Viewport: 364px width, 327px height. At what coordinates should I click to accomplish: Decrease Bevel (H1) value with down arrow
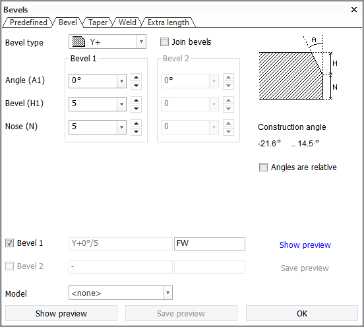coord(136,108)
